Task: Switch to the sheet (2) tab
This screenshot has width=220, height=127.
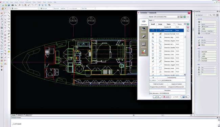Action: coord(28,115)
